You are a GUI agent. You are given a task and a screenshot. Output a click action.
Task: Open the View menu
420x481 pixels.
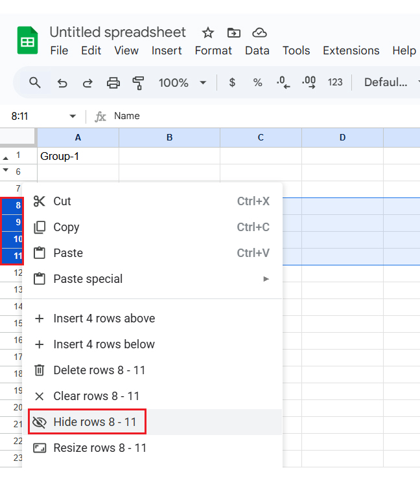(x=126, y=50)
